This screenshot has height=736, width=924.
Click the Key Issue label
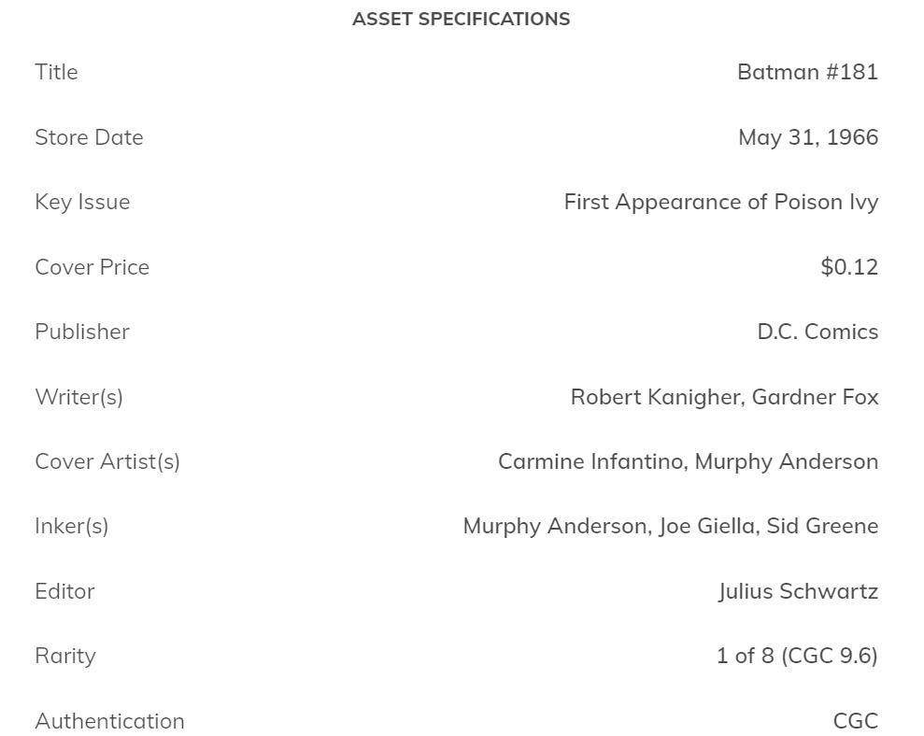click(82, 202)
